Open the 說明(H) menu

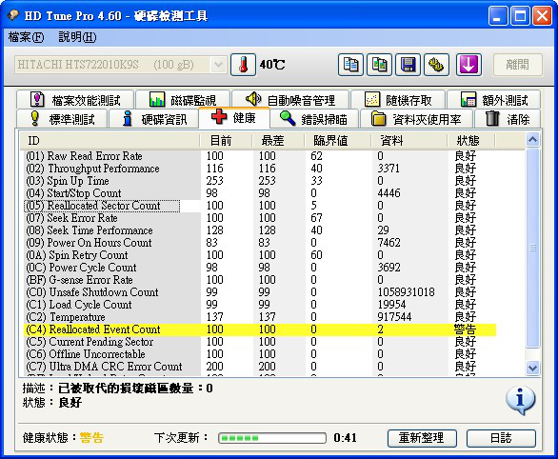point(77,37)
